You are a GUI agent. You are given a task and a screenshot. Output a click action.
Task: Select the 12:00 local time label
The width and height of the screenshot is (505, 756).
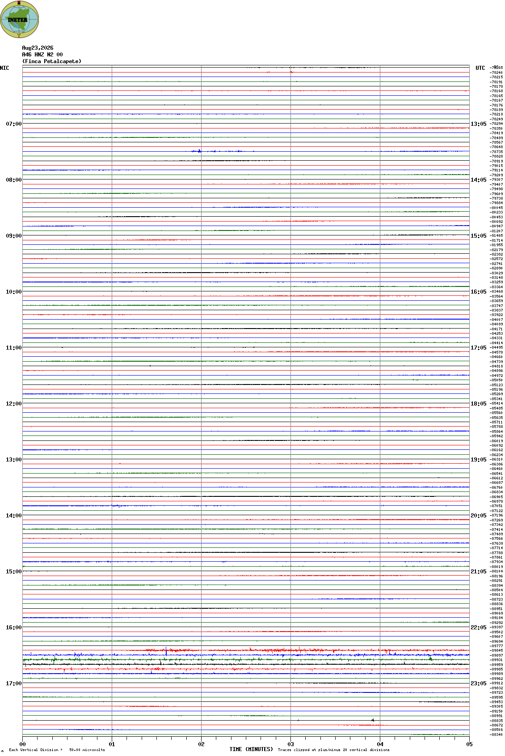click(x=13, y=404)
